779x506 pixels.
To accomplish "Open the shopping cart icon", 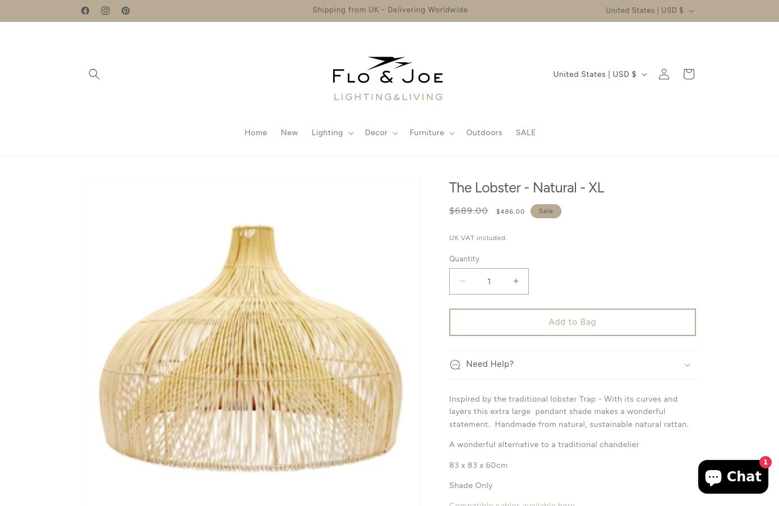I will (x=689, y=74).
